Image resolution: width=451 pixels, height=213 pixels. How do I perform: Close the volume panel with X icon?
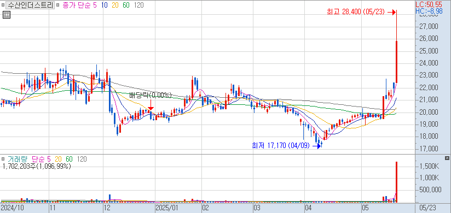447,158
